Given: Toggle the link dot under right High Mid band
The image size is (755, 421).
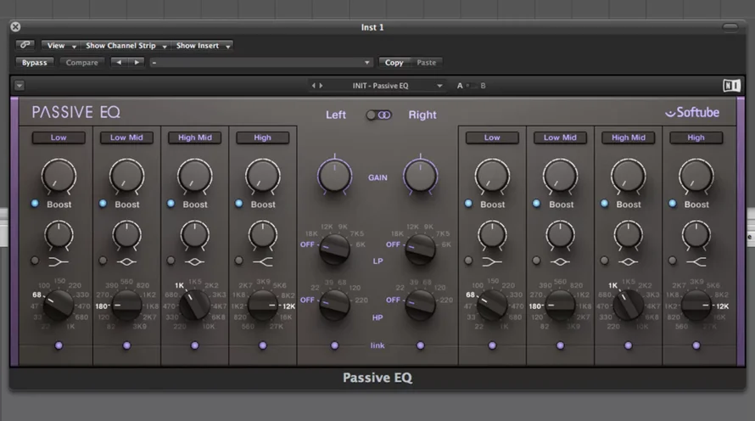Looking at the screenshot, I should point(628,345).
